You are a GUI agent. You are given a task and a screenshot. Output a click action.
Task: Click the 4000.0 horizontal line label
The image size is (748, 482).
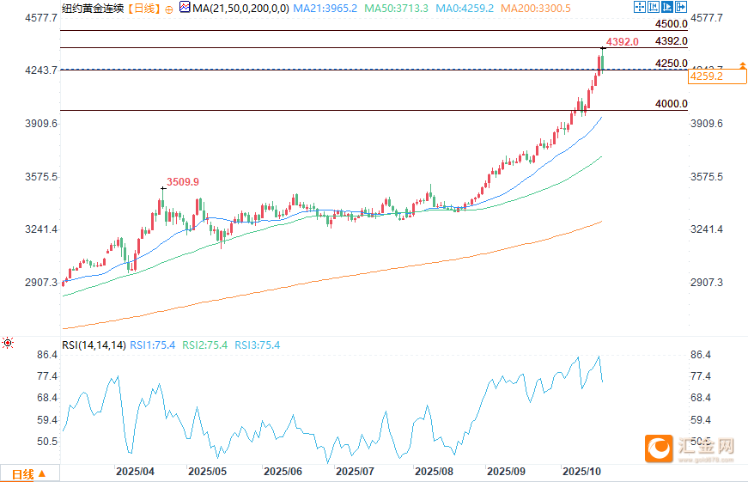pos(672,104)
